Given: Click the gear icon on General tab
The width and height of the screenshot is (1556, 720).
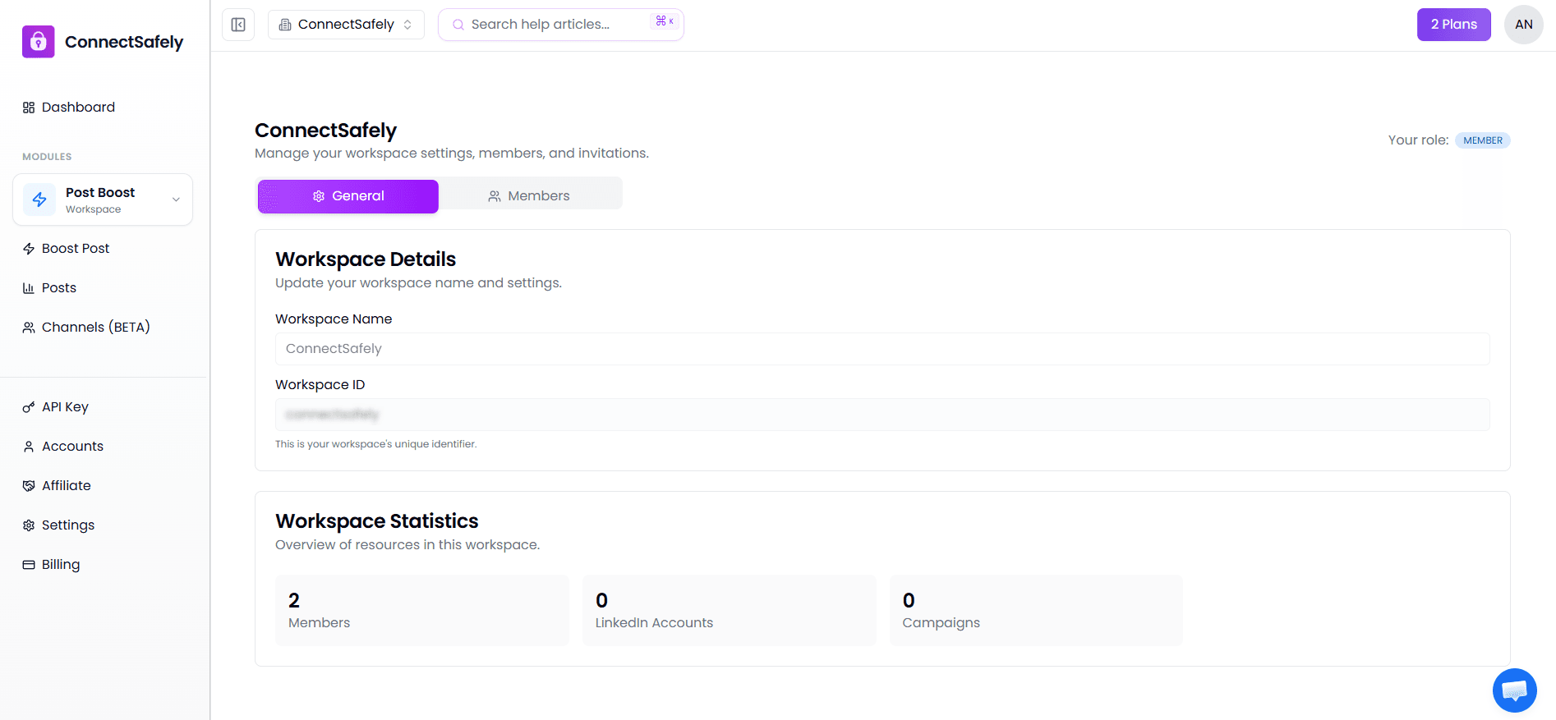Looking at the screenshot, I should click(x=319, y=196).
